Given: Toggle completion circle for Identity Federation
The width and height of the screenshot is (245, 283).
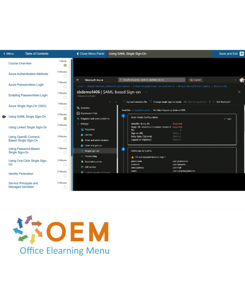Looking at the screenshot, I should [x=65, y=176].
